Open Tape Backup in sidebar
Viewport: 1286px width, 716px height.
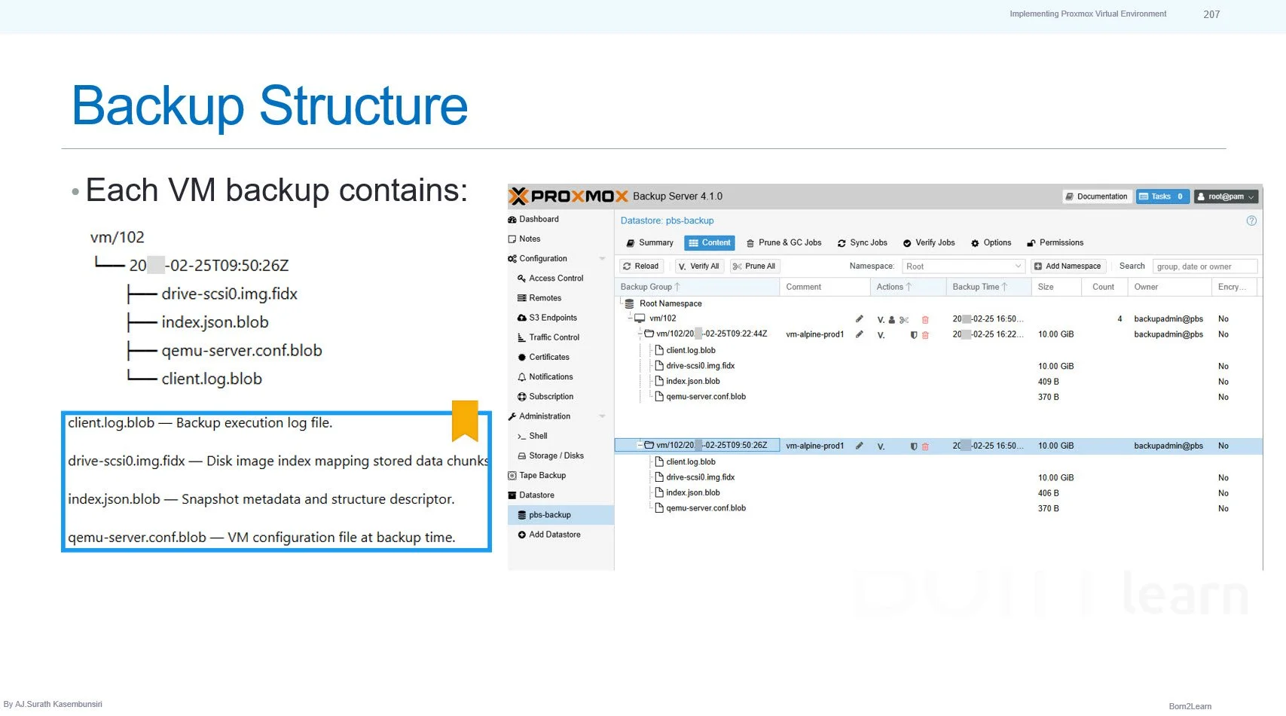click(536, 475)
